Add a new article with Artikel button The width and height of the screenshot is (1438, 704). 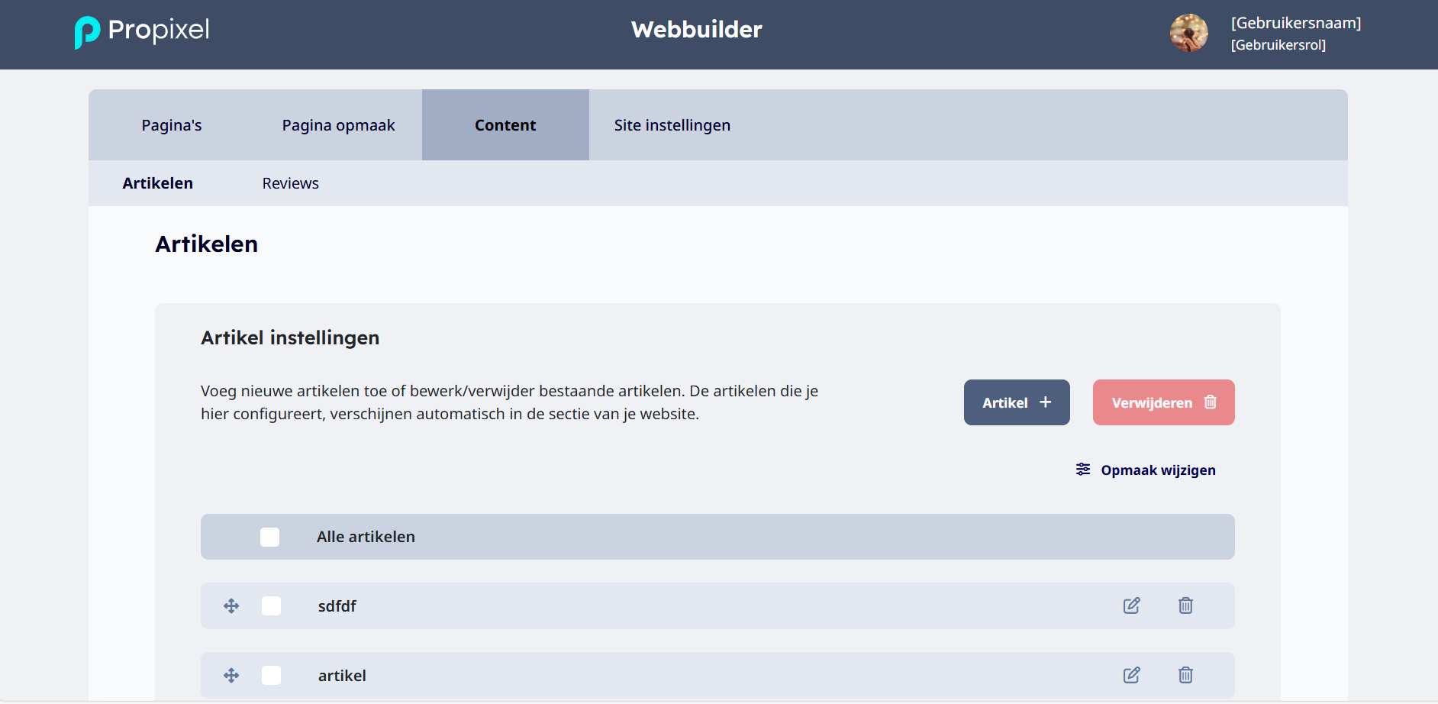coord(1017,402)
